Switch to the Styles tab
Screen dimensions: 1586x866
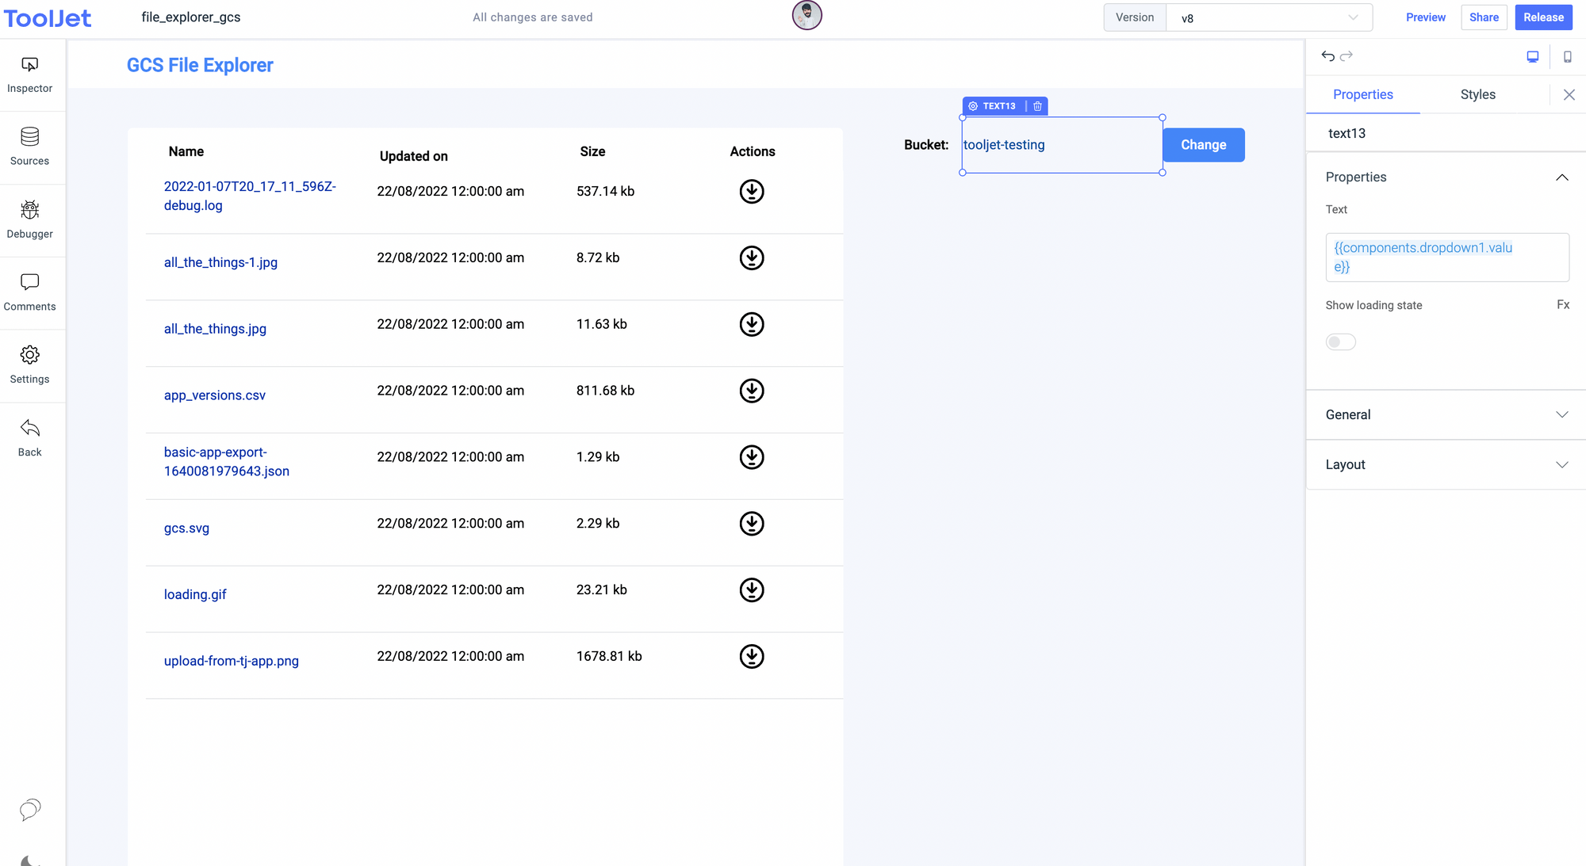click(1477, 94)
